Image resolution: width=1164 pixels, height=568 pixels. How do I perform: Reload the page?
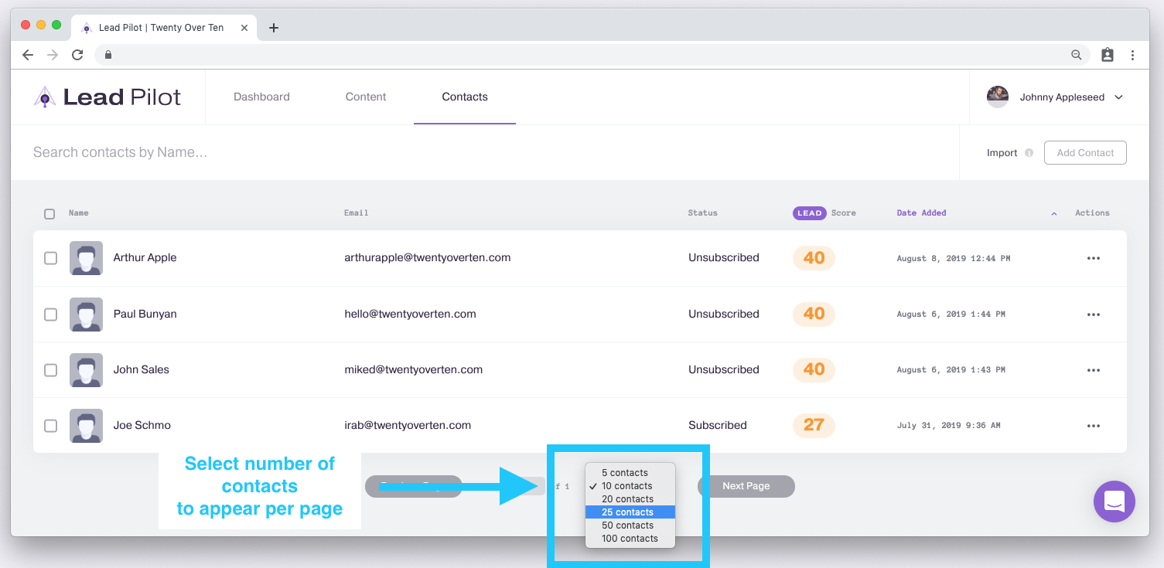[77, 55]
